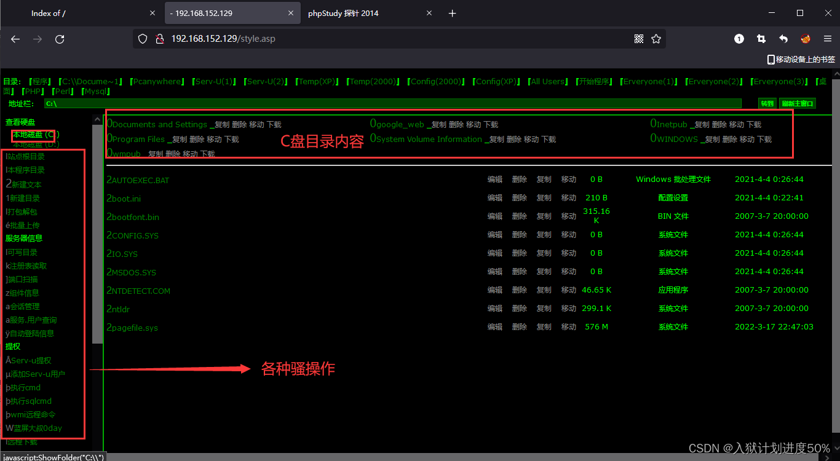Open the 【Serv-U(1)】 directory shortcut

click(x=213, y=82)
